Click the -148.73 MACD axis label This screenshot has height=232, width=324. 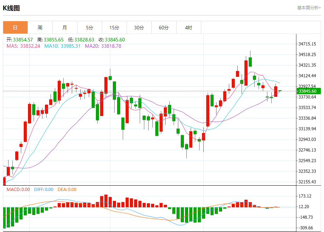pyautogui.click(x=305, y=217)
